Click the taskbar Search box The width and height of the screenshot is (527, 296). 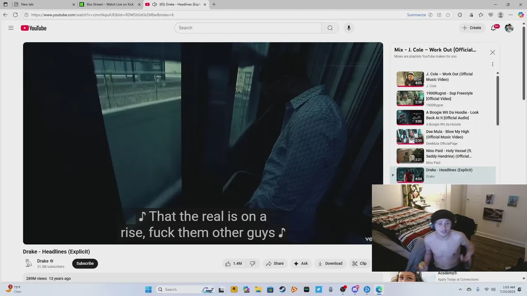pos(186,289)
